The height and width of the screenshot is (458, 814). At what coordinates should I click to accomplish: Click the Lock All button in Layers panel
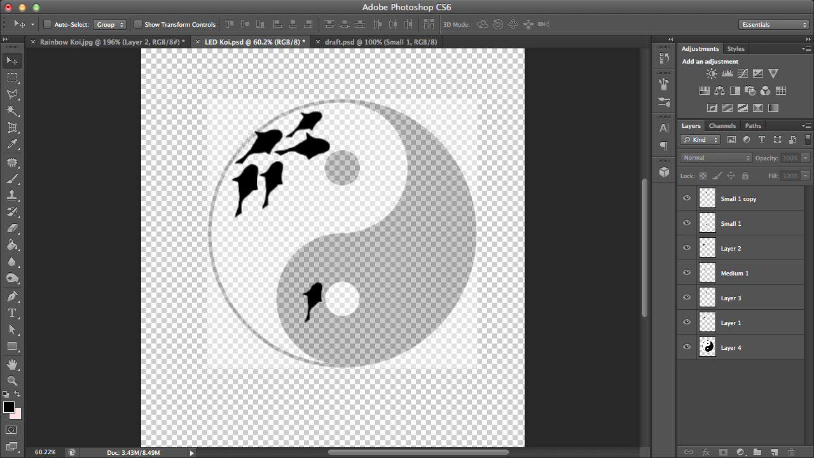tap(745, 176)
